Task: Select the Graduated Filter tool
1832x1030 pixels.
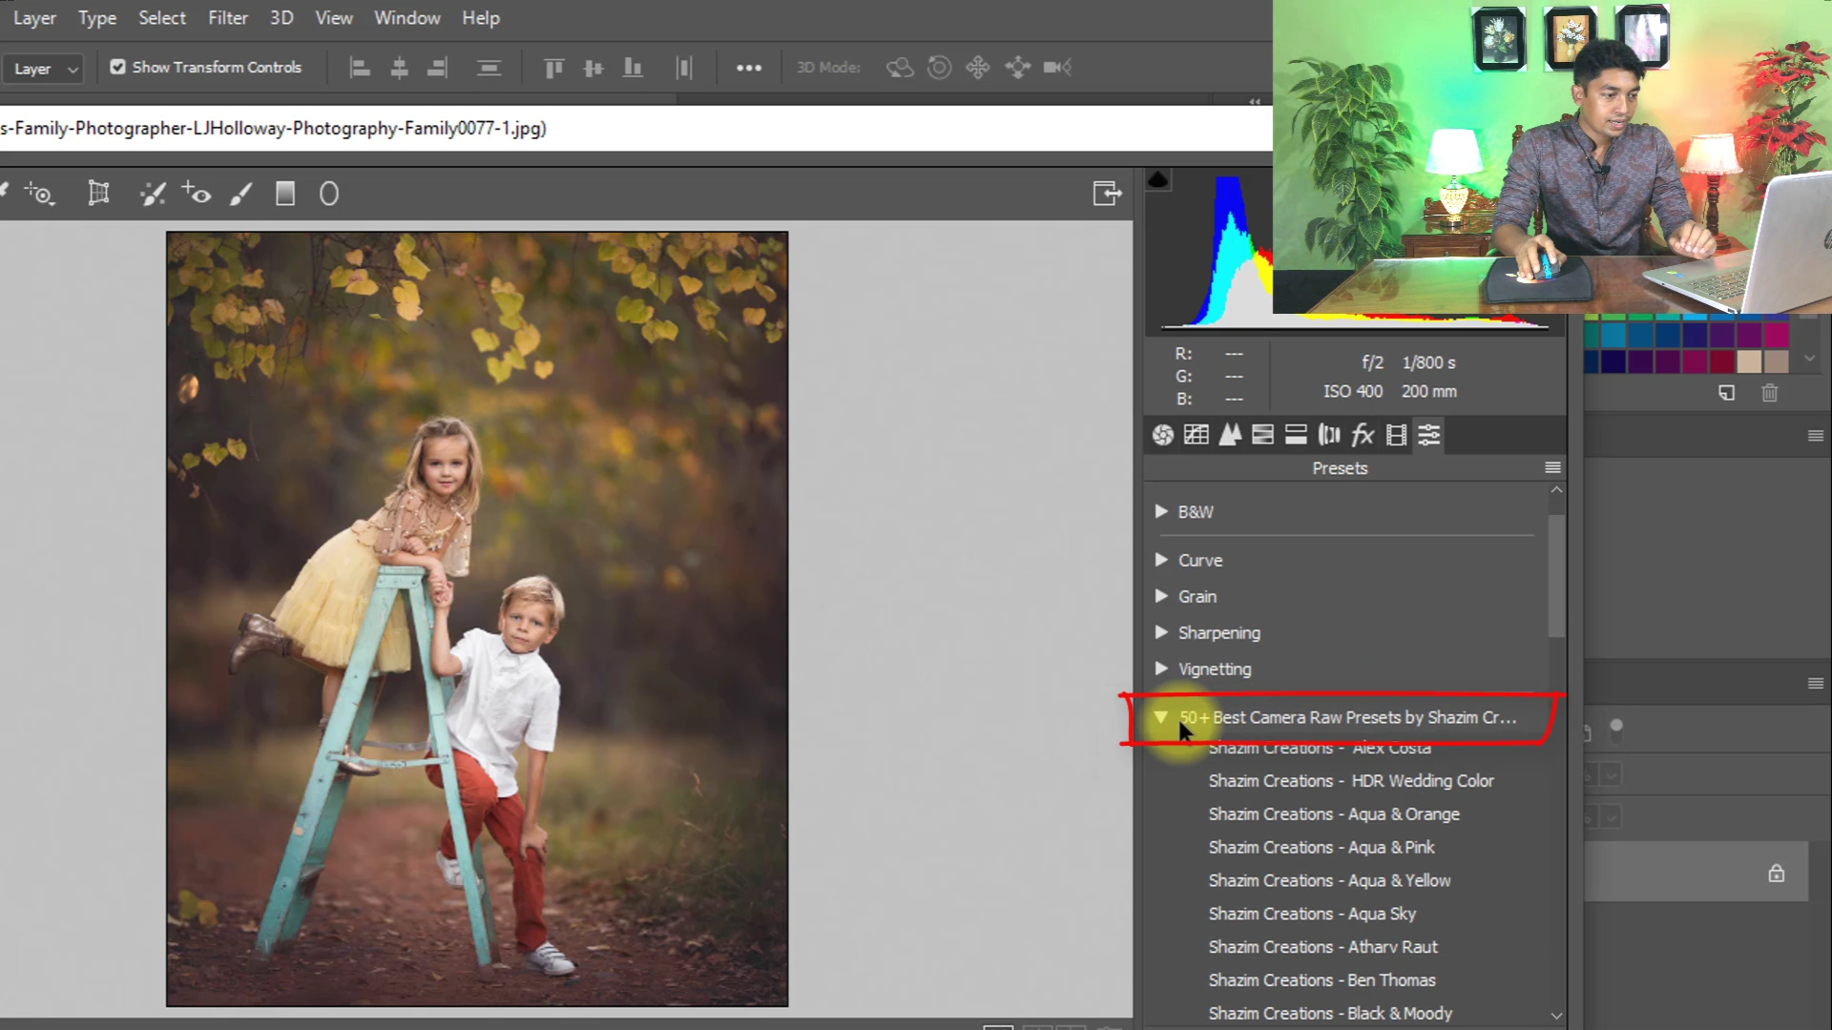Action: coord(285,195)
